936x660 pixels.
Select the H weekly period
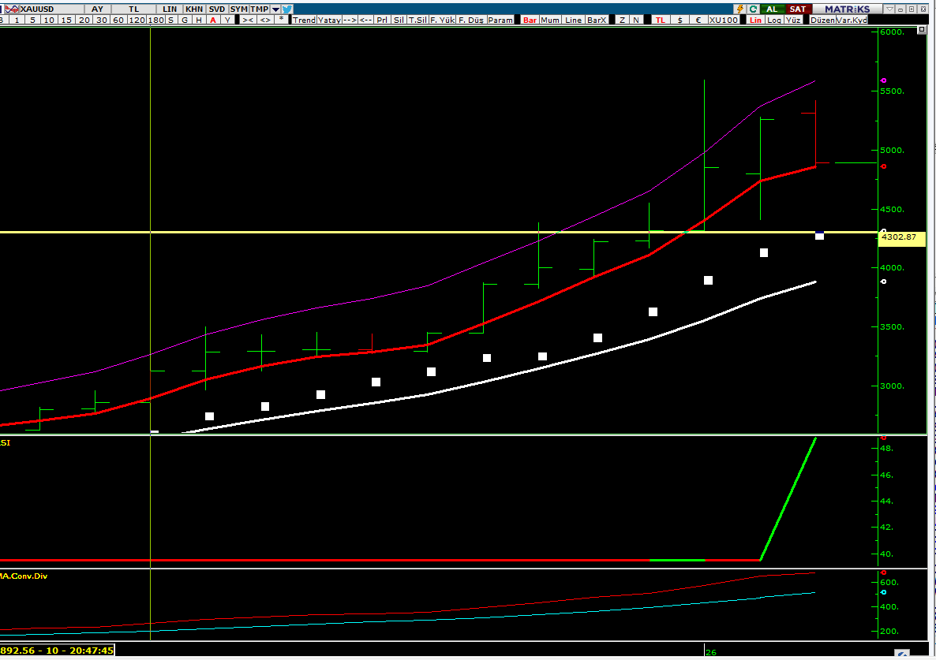(199, 20)
